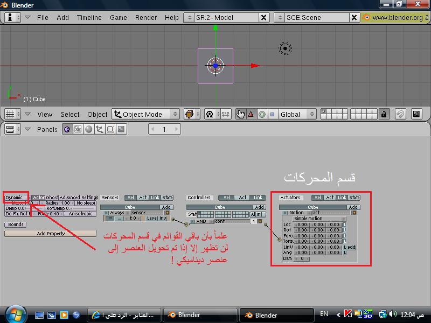The height and width of the screenshot is (323, 431).
Task: Open the Info window type selector
Action: pyautogui.click(x=12, y=18)
